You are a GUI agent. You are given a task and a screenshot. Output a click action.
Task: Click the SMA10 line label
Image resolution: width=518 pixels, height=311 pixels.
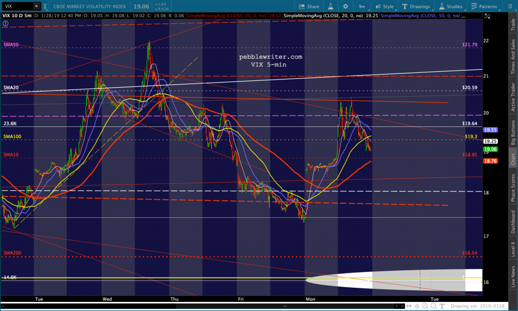pos(11,155)
